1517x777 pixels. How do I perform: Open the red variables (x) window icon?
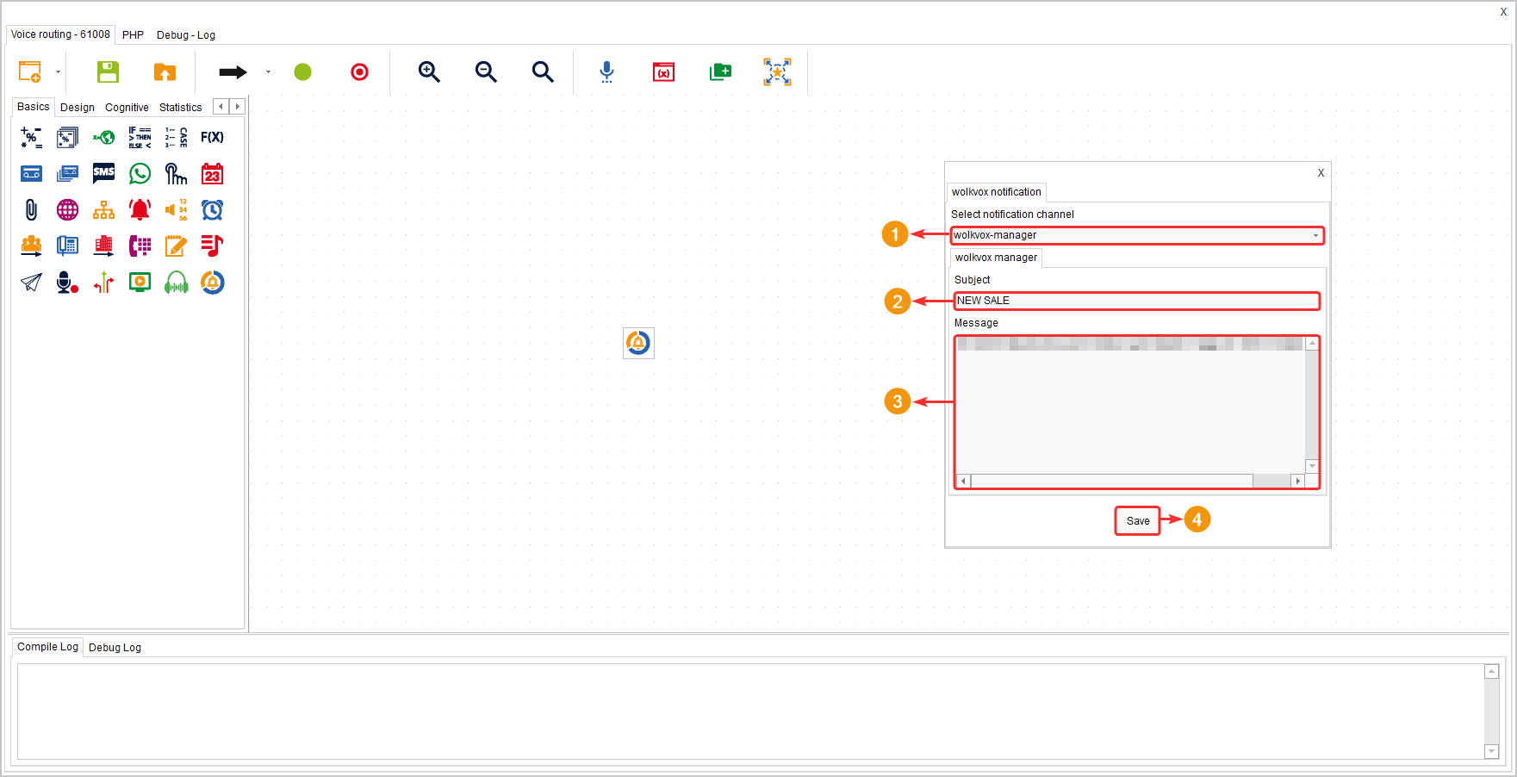click(663, 71)
